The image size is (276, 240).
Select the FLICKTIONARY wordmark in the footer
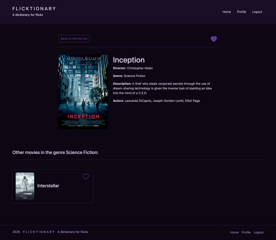tap(39, 232)
